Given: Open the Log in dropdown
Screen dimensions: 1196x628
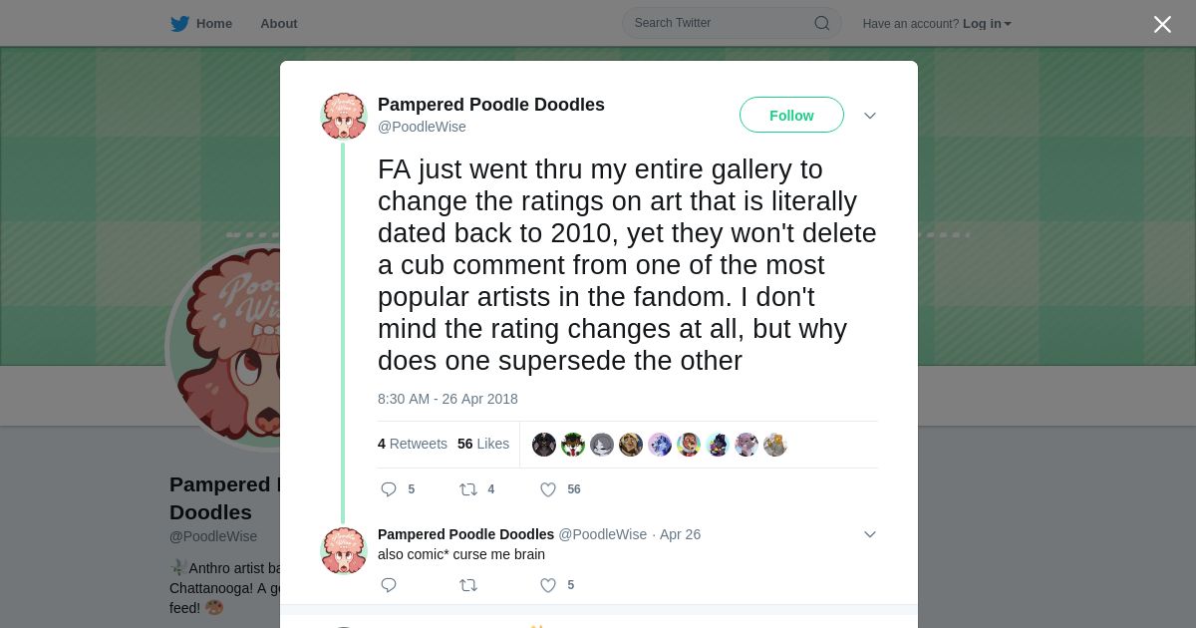Looking at the screenshot, I should click(987, 24).
